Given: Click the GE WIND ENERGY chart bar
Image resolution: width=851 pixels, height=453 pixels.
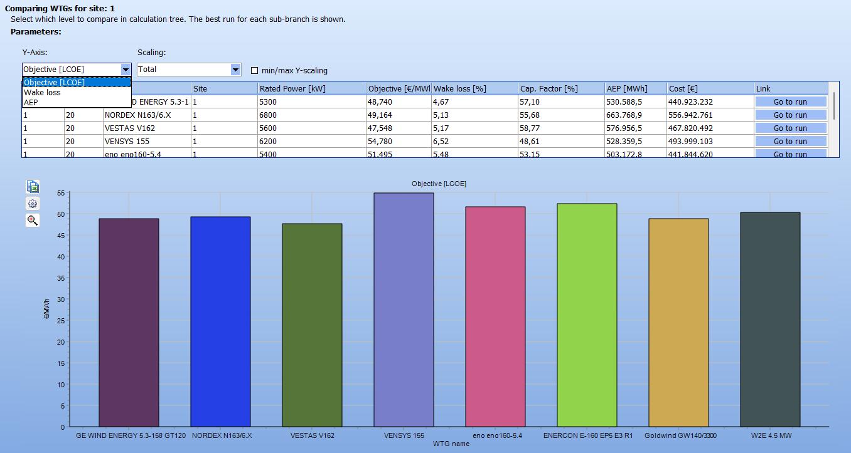Looking at the screenshot, I should pos(129,323).
